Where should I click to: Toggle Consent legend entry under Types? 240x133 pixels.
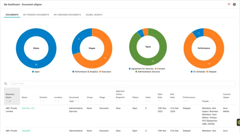tap(160, 69)
